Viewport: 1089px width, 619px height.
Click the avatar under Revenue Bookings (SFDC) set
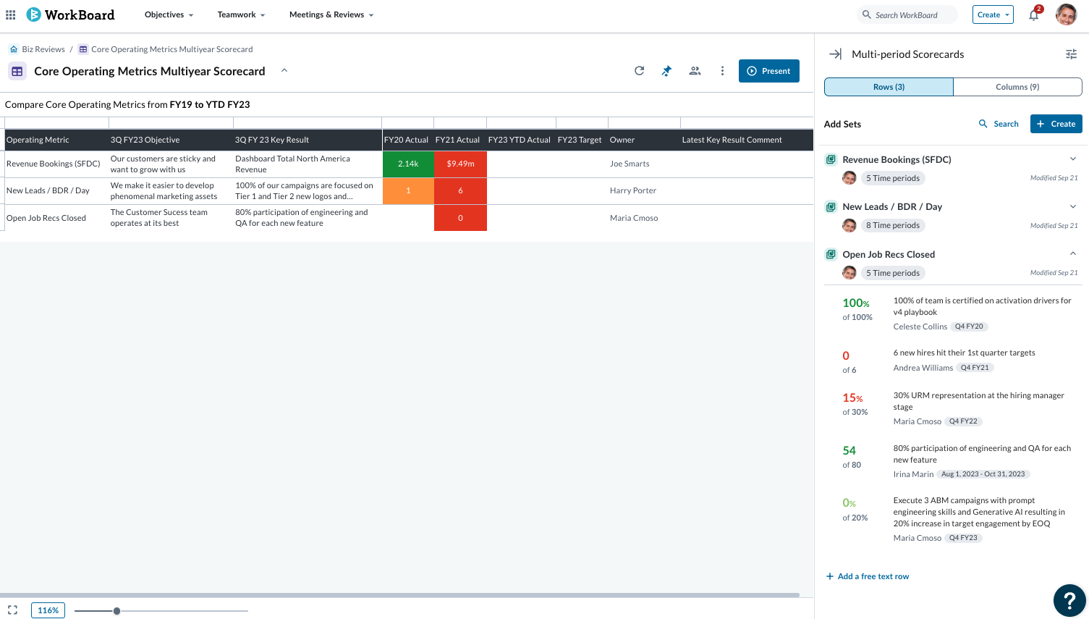(849, 178)
